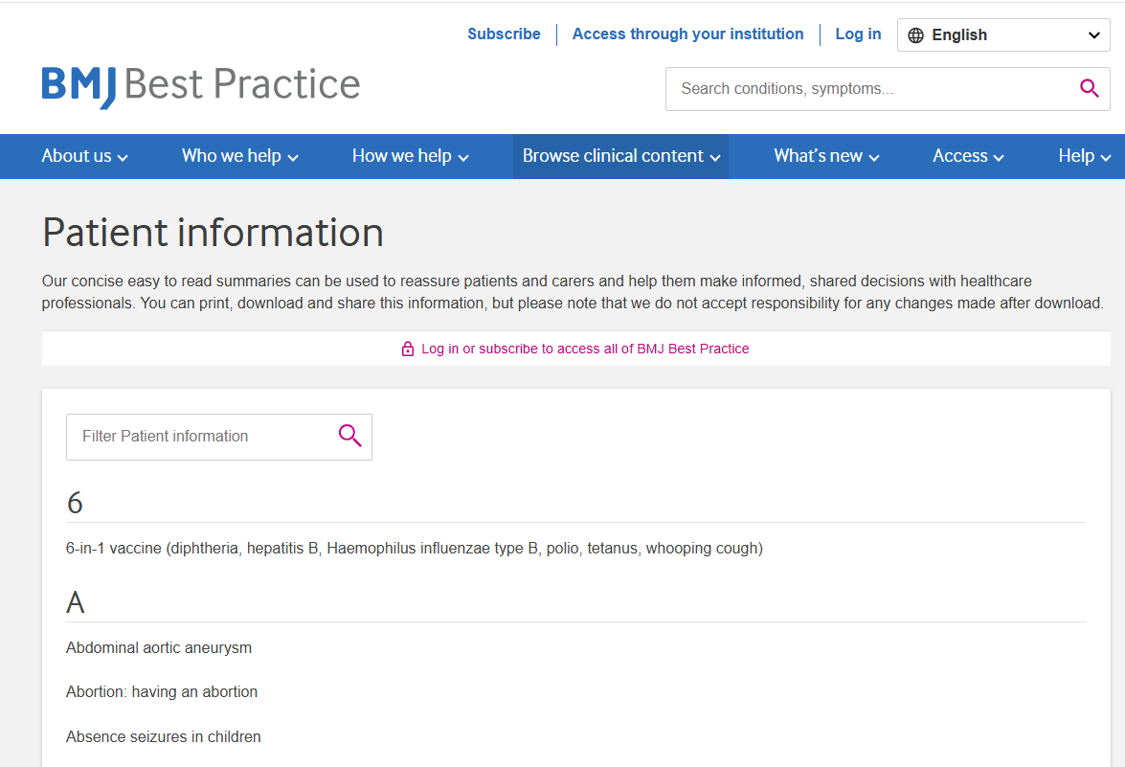Click the section heading letter A

(76, 602)
